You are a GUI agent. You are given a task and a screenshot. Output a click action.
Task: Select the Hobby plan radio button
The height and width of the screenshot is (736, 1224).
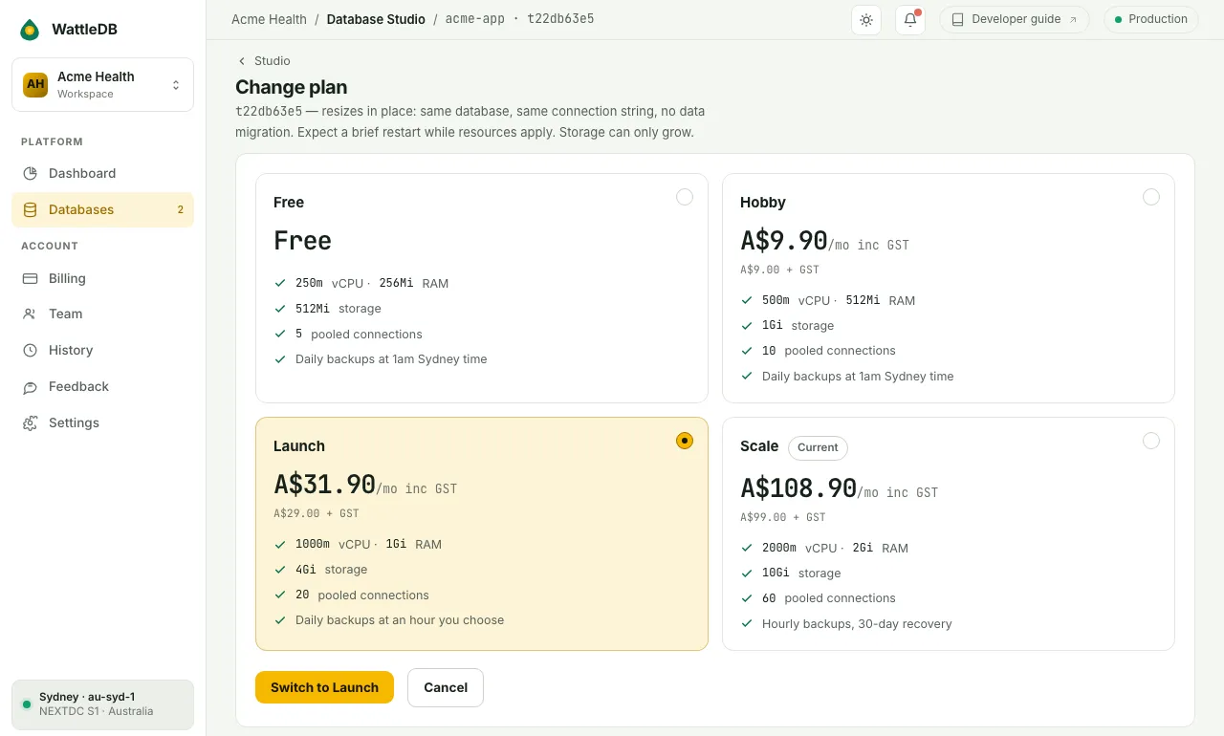pos(1151,197)
